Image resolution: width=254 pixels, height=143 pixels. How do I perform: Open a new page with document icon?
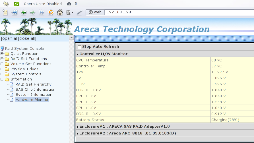(5, 12)
